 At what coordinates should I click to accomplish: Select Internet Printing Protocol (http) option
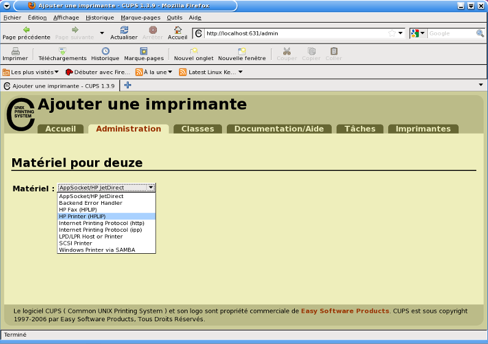click(x=107, y=223)
